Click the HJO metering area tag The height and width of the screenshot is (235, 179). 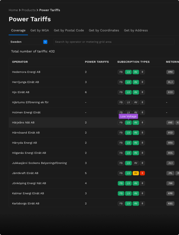170,92
